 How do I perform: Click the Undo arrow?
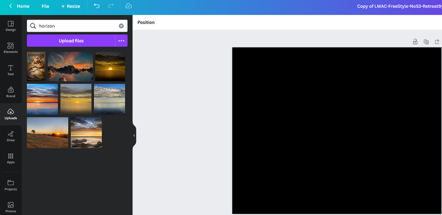[x=97, y=6]
